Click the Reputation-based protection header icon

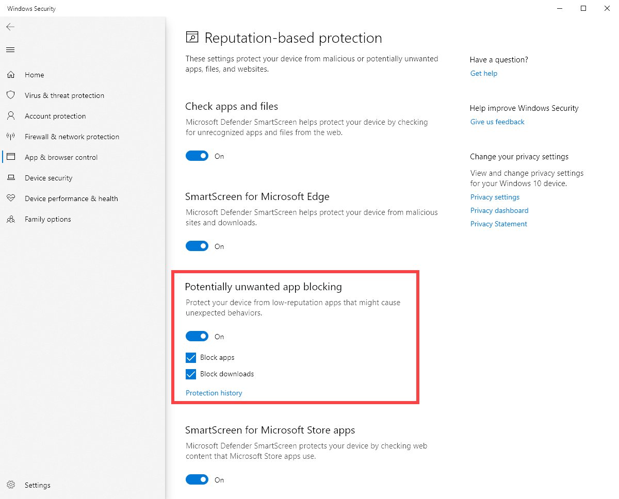192,38
